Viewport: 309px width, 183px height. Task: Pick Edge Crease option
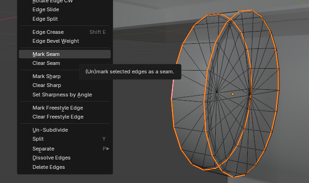pyautogui.click(x=65, y=32)
